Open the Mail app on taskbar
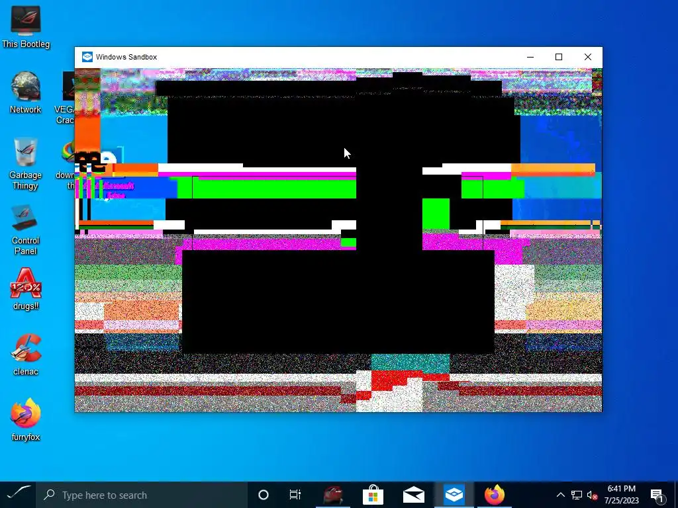This screenshot has height=508, width=678. point(413,495)
